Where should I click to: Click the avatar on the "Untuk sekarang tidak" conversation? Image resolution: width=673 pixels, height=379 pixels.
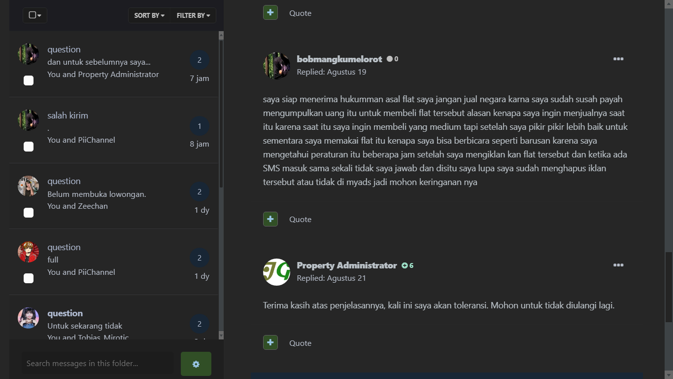coord(28,318)
